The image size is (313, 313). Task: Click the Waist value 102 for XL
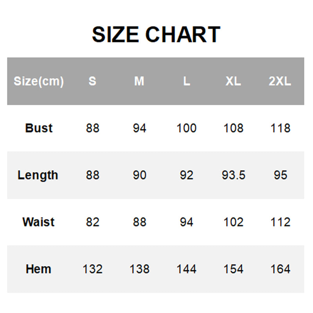pyautogui.click(x=233, y=222)
